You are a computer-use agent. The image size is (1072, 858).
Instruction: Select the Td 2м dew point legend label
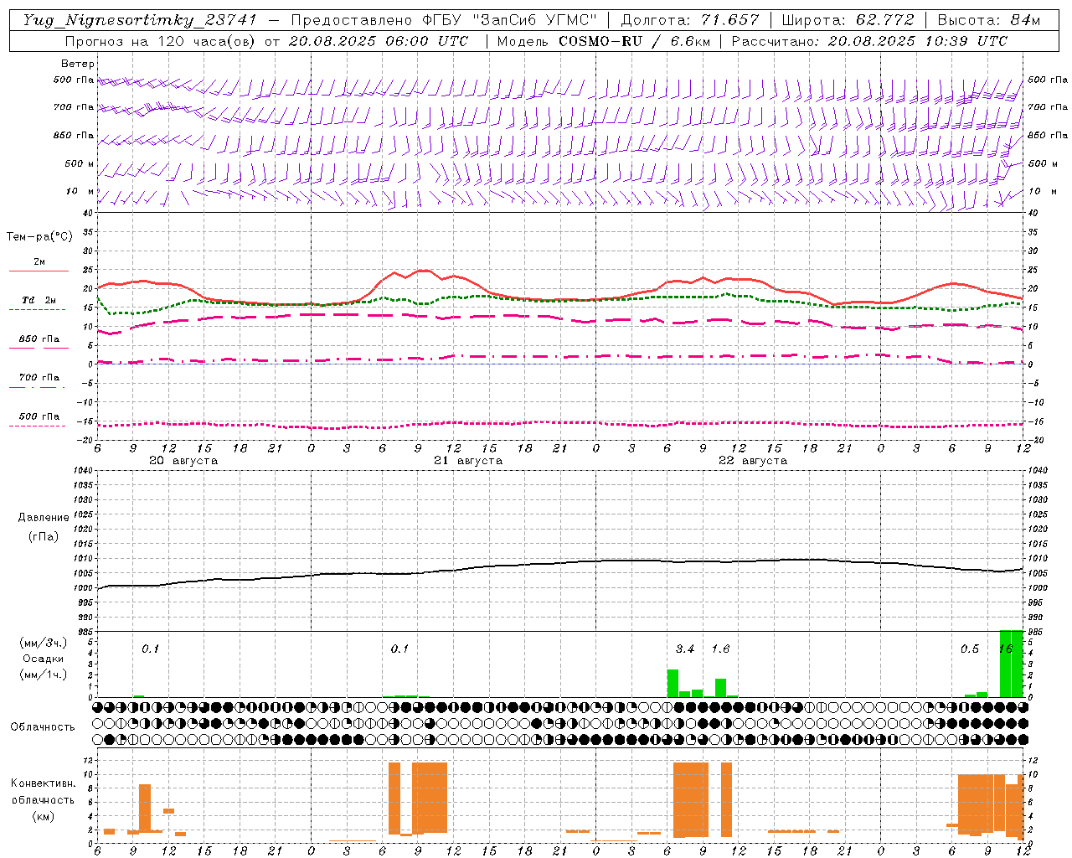(39, 300)
